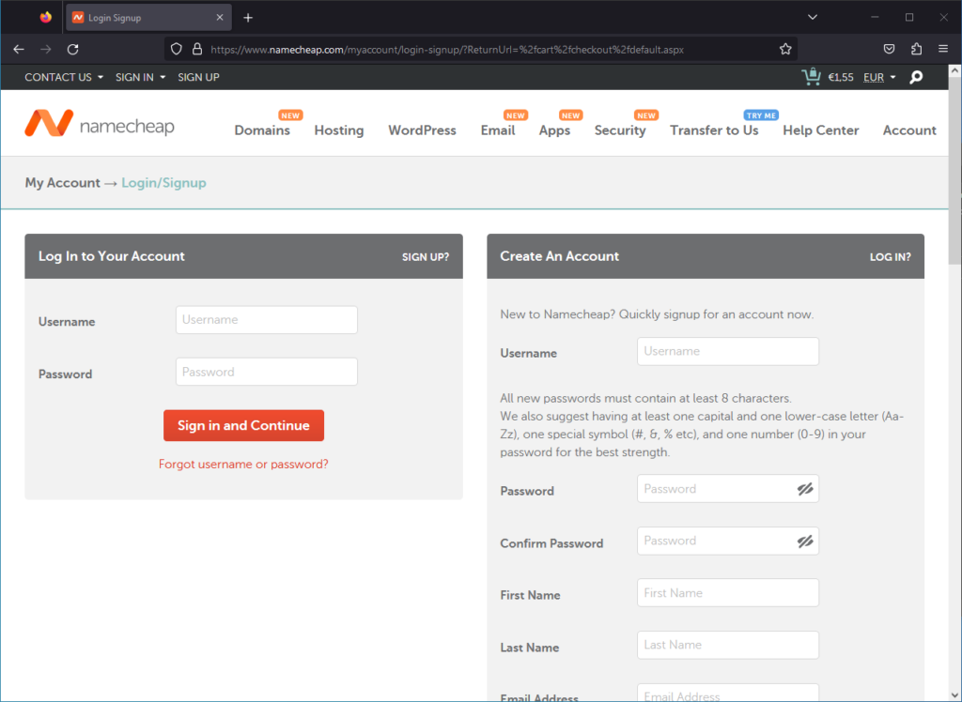Expand the EUR currency dropdown
The width and height of the screenshot is (962, 702).
(x=879, y=77)
